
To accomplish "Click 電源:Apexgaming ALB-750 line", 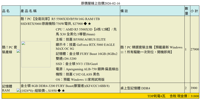I will (87, 69).
